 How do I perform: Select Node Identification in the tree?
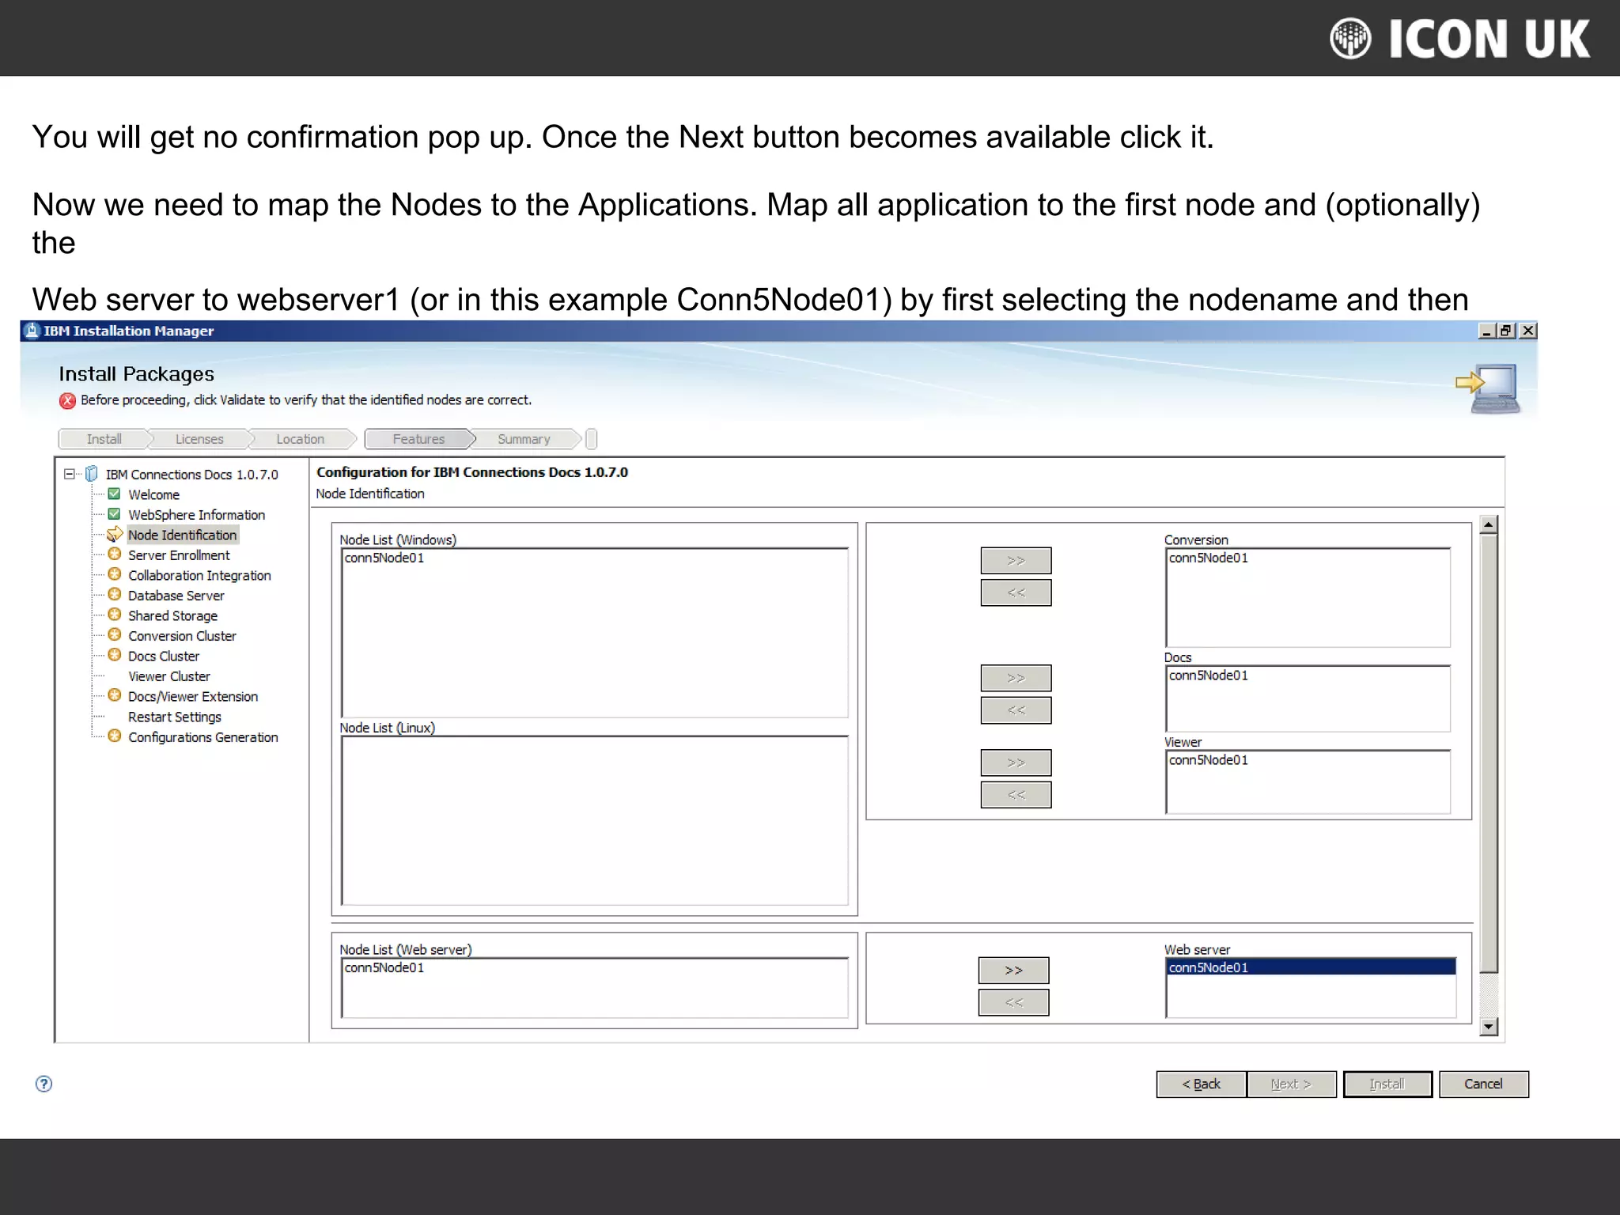point(183,535)
